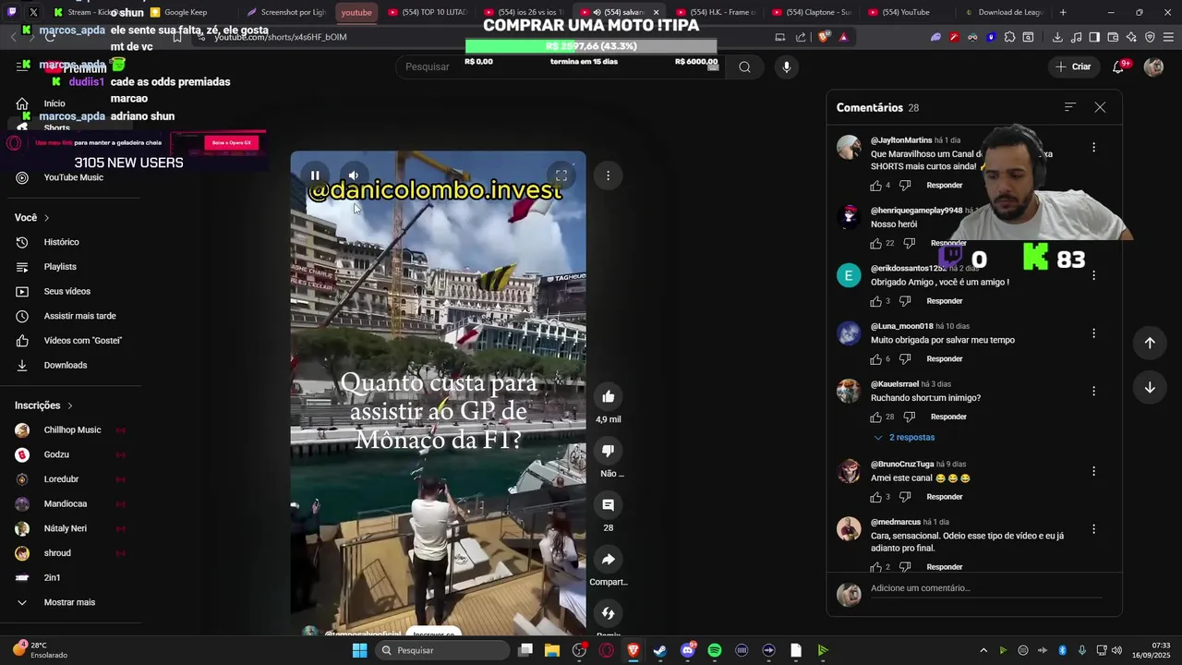Click Responder under BrunoCruzTuga comment

(944, 497)
